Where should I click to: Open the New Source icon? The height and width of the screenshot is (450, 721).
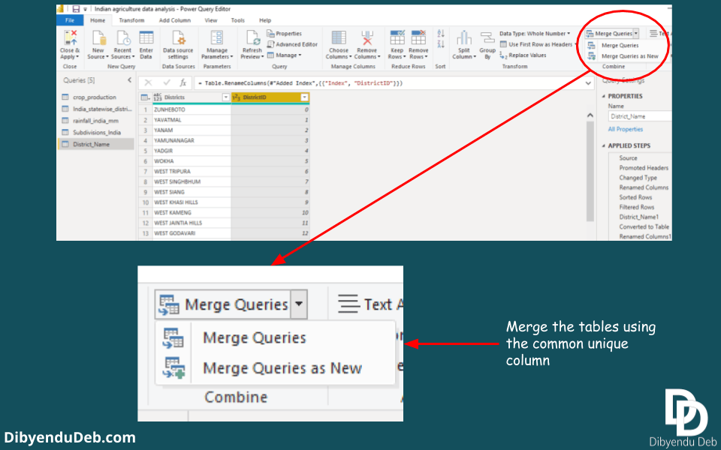point(98,37)
